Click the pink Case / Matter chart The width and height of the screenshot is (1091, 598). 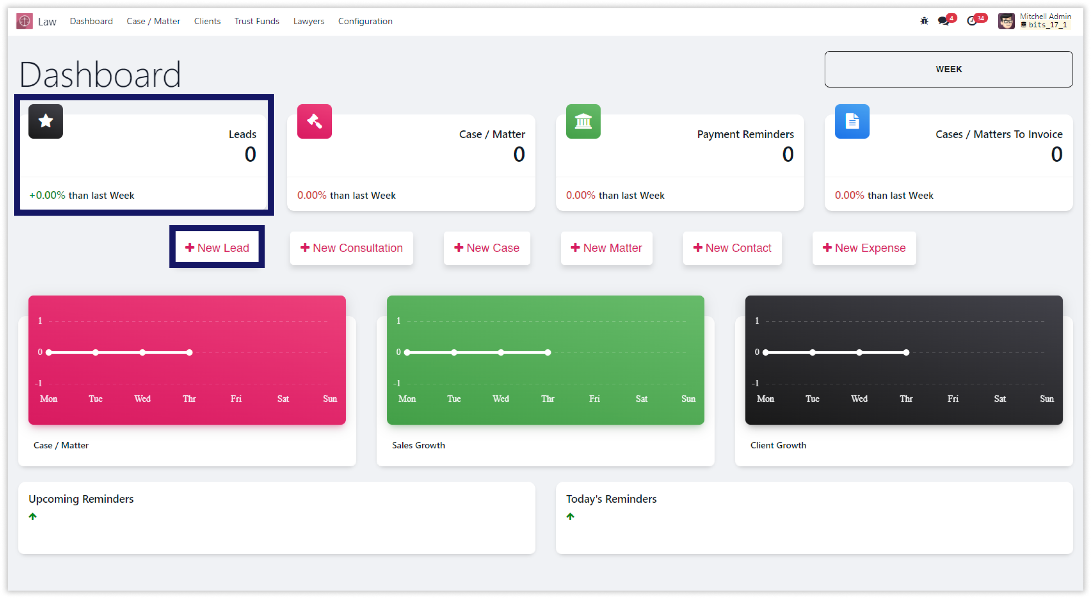tap(187, 360)
